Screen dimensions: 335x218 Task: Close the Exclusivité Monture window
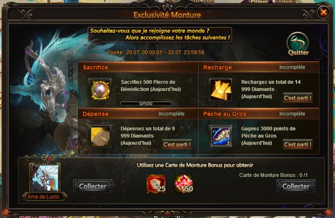click(323, 12)
